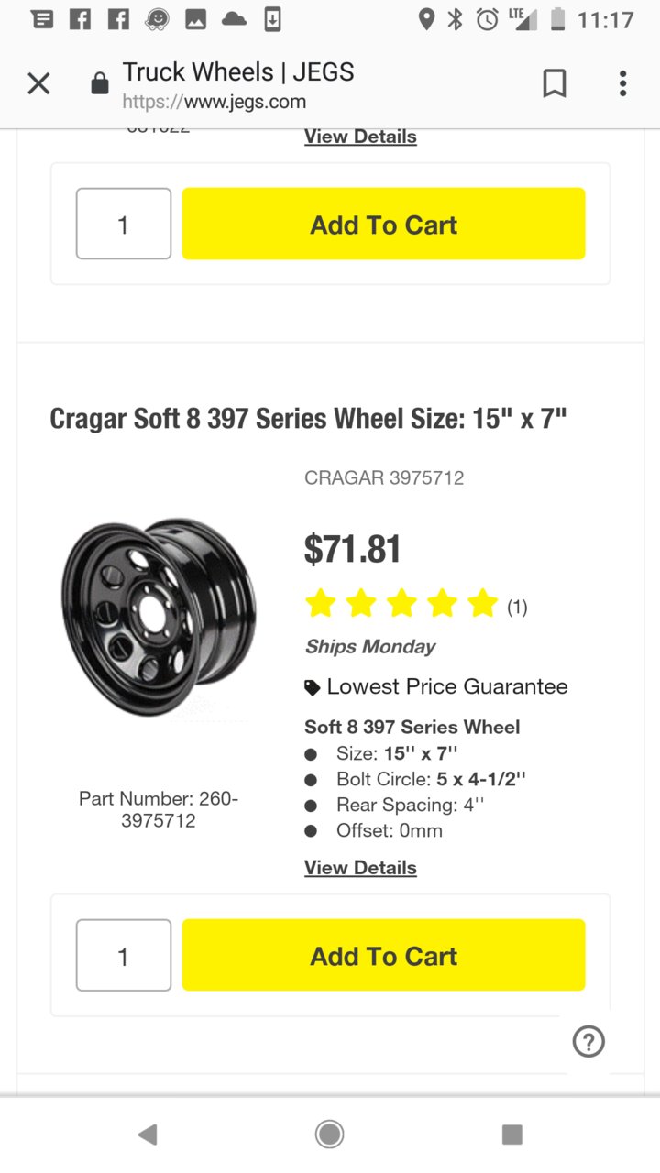Tap the Android recent apps button
This screenshot has height=1173, width=660.
512,1135
